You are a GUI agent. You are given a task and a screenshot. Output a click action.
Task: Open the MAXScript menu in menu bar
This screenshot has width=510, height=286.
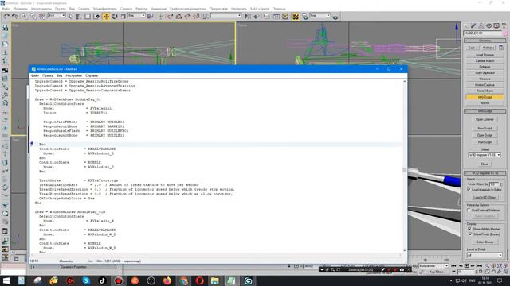(x=259, y=9)
